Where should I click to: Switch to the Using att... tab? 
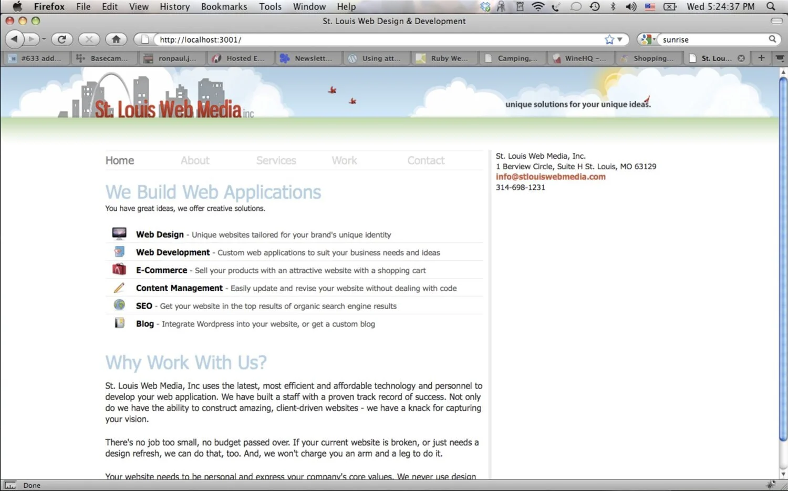(x=376, y=58)
